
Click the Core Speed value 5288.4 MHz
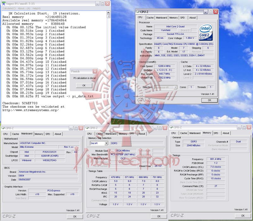164,66
